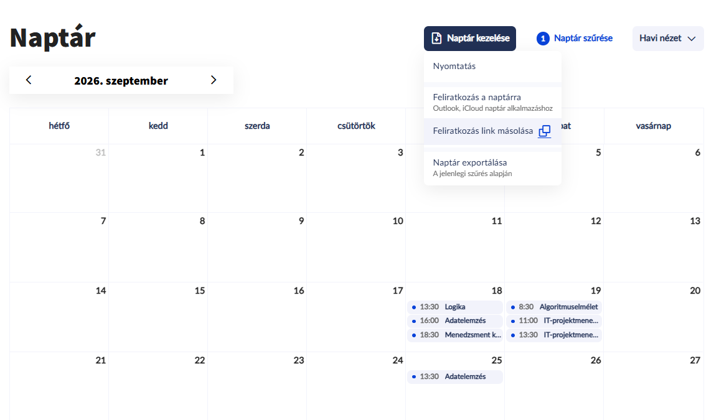Image resolution: width=724 pixels, height=420 pixels.
Task: Open the Havi nézet view dropdown
Action: click(x=668, y=39)
